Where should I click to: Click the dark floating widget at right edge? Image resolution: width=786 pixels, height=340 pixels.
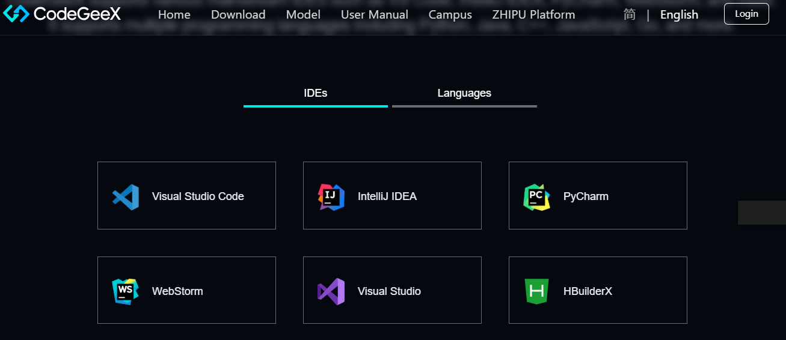click(x=762, y=213)
